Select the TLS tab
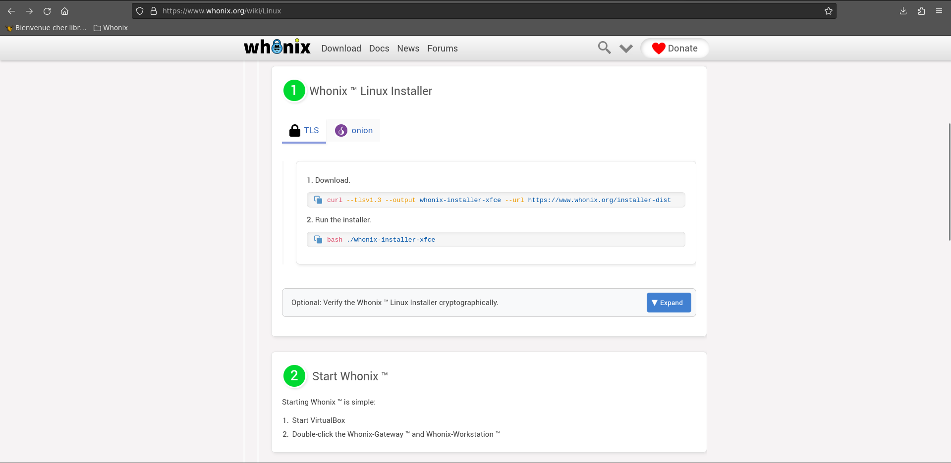 point(304,131)
